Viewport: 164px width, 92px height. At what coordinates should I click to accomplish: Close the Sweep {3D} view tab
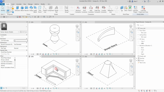pyautogui.click(x=40, y=56)
